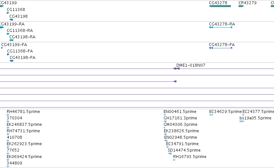Select the CG43278-PA protein feature line
This screenshot has height=168, width=274.
[x=221, y=48]
